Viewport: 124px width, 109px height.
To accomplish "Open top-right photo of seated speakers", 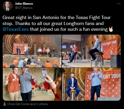I will tap(91, 51).
